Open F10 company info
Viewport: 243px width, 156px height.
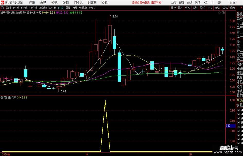click(x=210, y=8)
